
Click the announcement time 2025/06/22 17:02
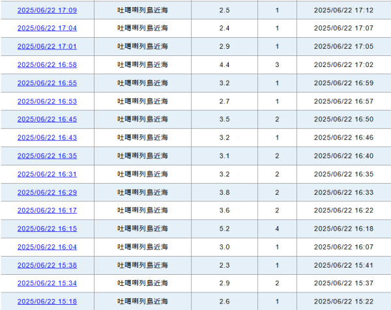[343, 64]
